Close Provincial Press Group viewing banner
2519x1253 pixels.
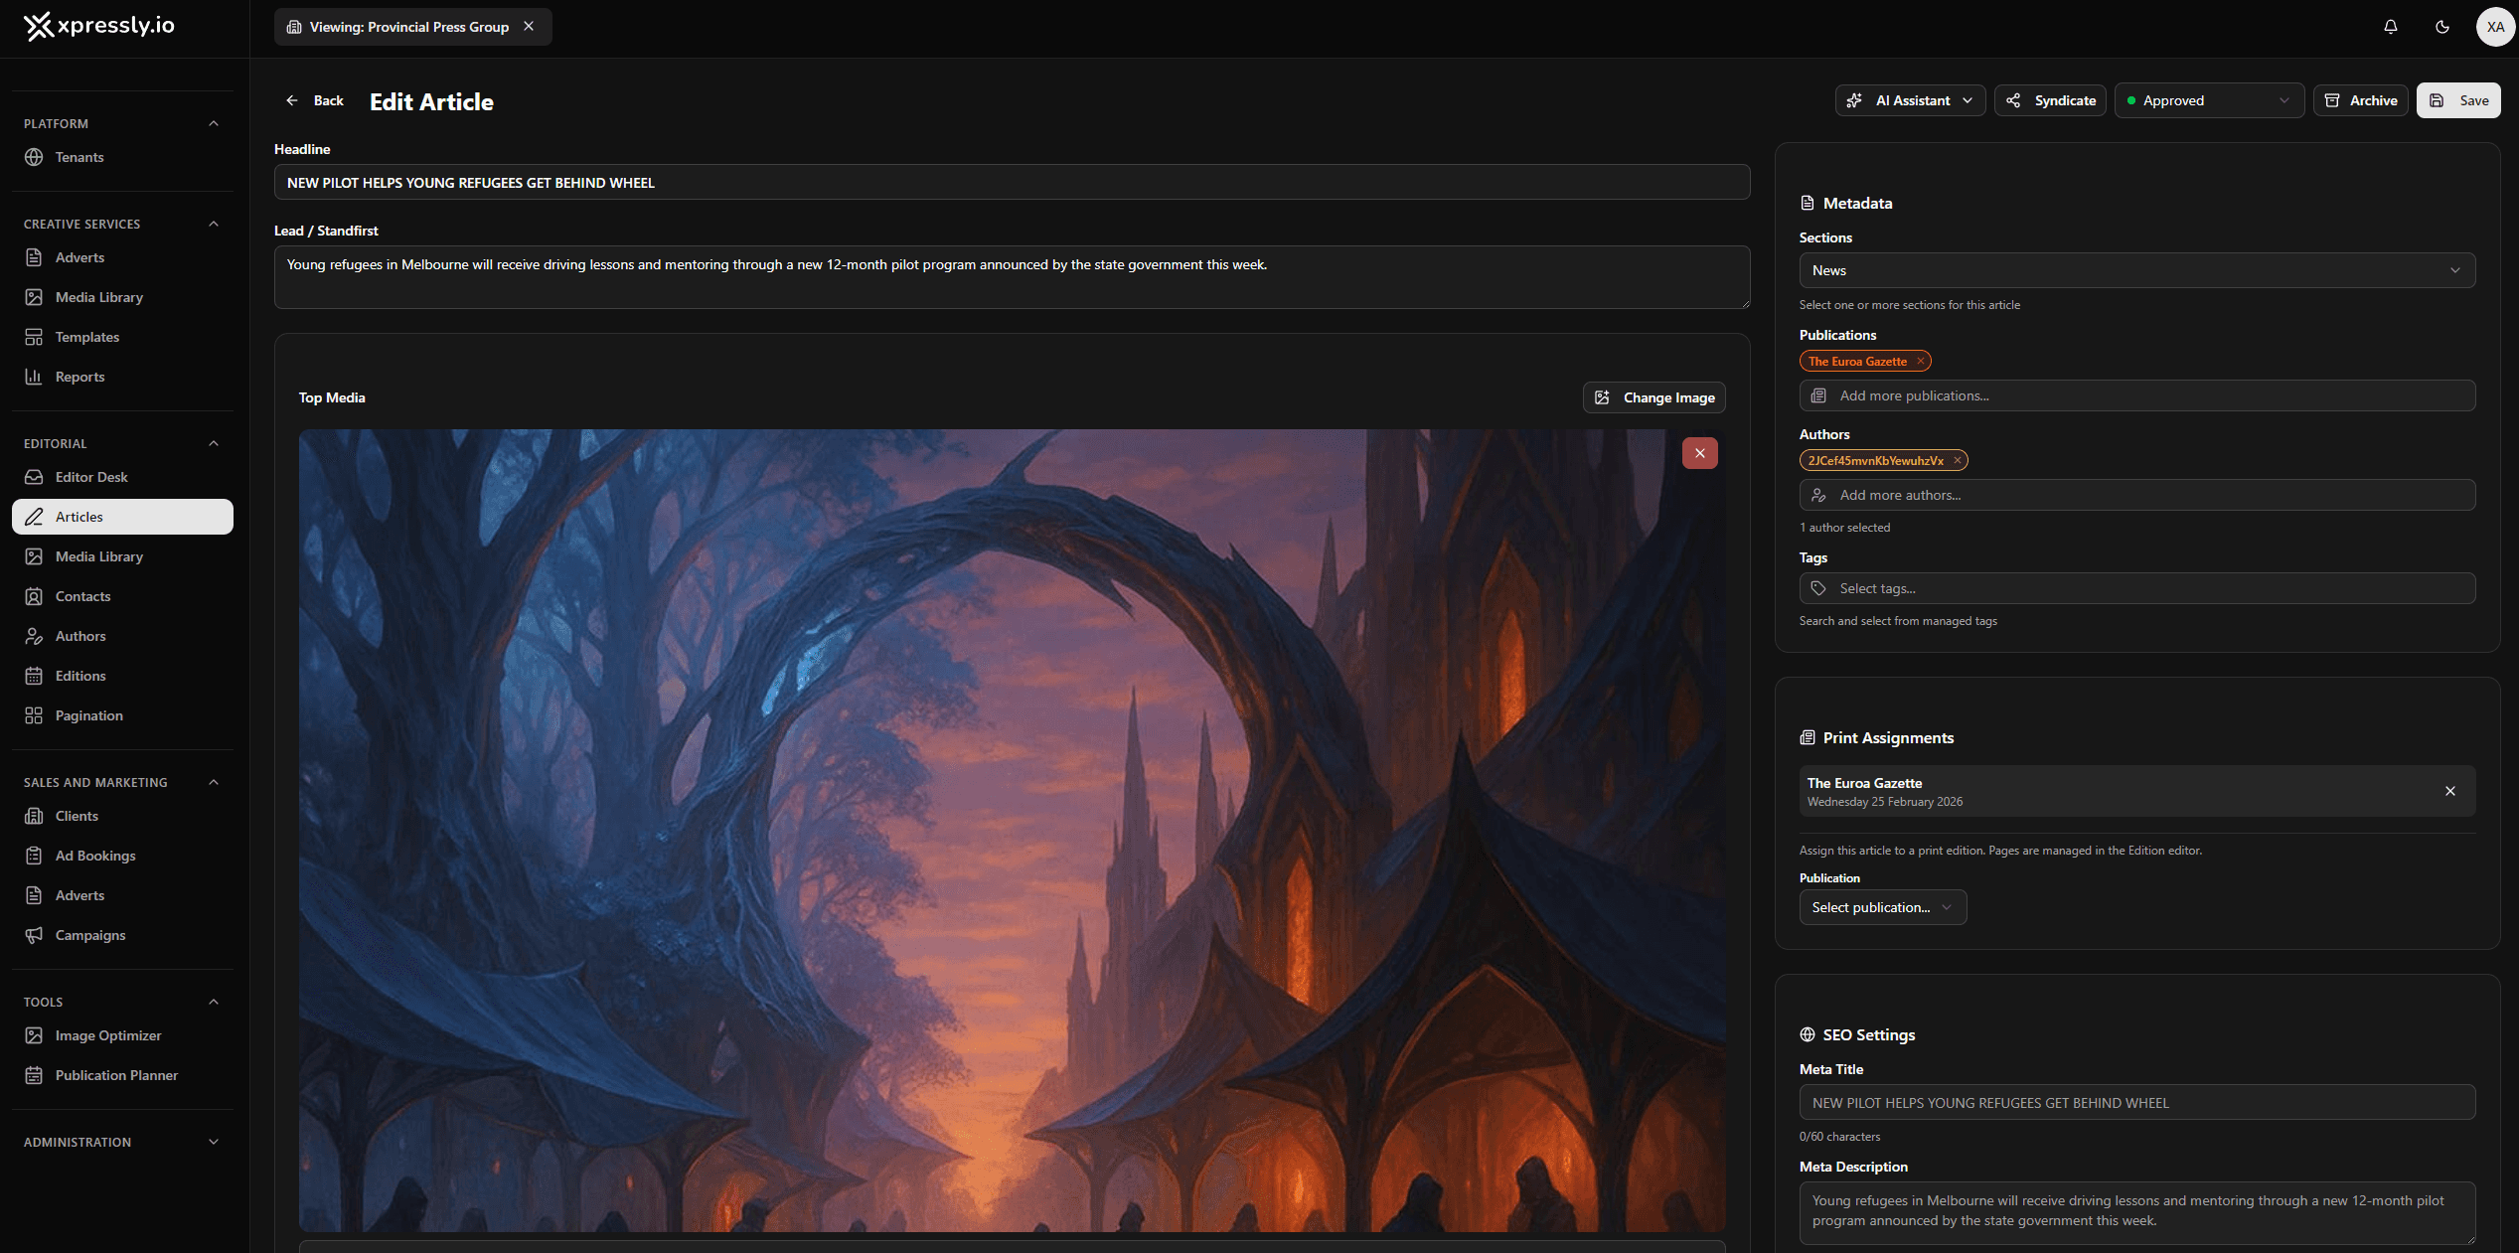pos(529,27)
